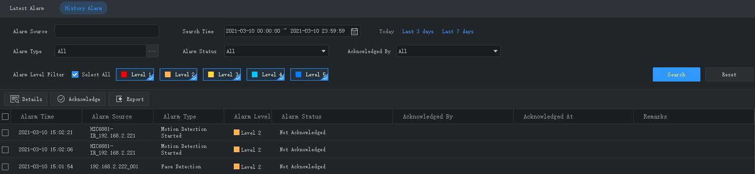Select the Last 3 days range
Screen dimensions: 755x174
418,31
